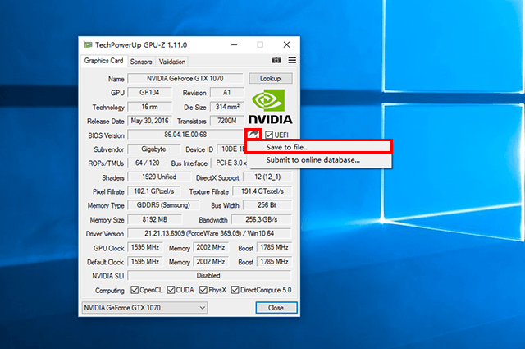Click the Bus Width value 256 Bit

pos(267,205)
